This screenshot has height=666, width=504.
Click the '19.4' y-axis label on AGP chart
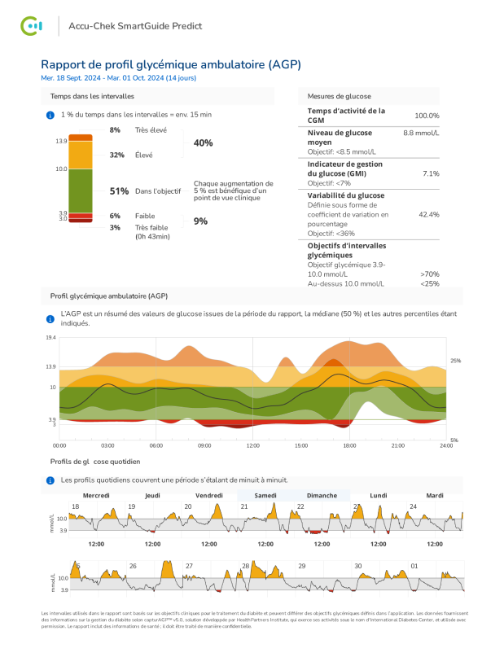tap(50, 338)
